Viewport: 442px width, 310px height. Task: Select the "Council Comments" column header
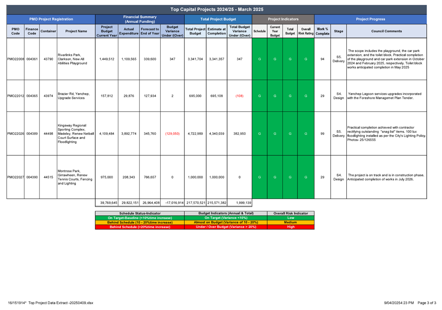(x=386, y=31)
